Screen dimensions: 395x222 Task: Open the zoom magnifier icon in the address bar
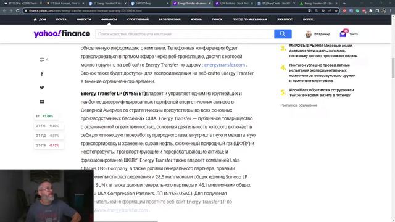[316, 11]
